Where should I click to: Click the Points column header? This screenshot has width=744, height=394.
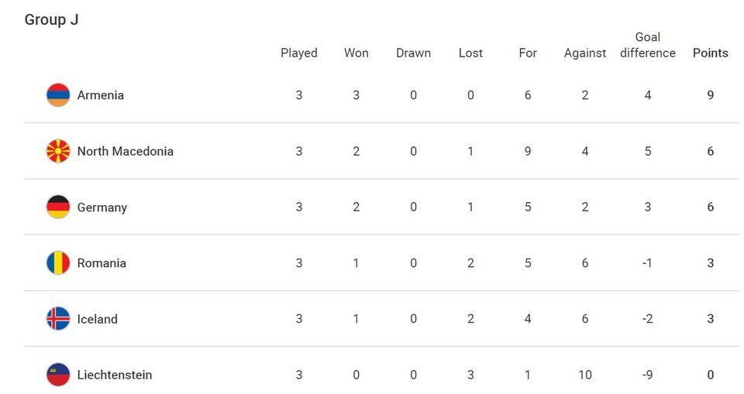(711, 53)
